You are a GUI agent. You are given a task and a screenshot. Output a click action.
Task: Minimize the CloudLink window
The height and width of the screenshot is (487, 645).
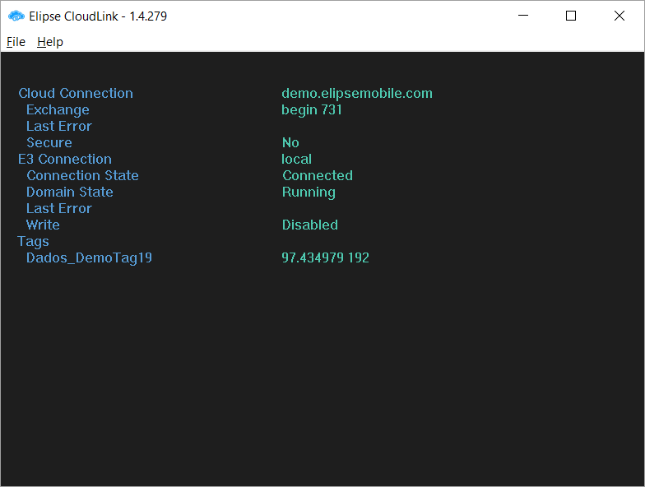coord(523,16)
